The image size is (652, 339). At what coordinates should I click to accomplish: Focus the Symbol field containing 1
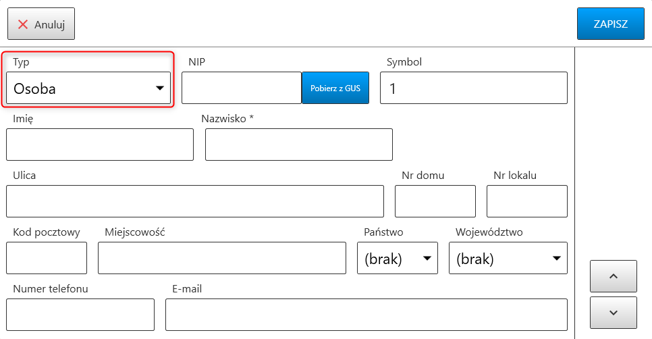click(473, 88)
